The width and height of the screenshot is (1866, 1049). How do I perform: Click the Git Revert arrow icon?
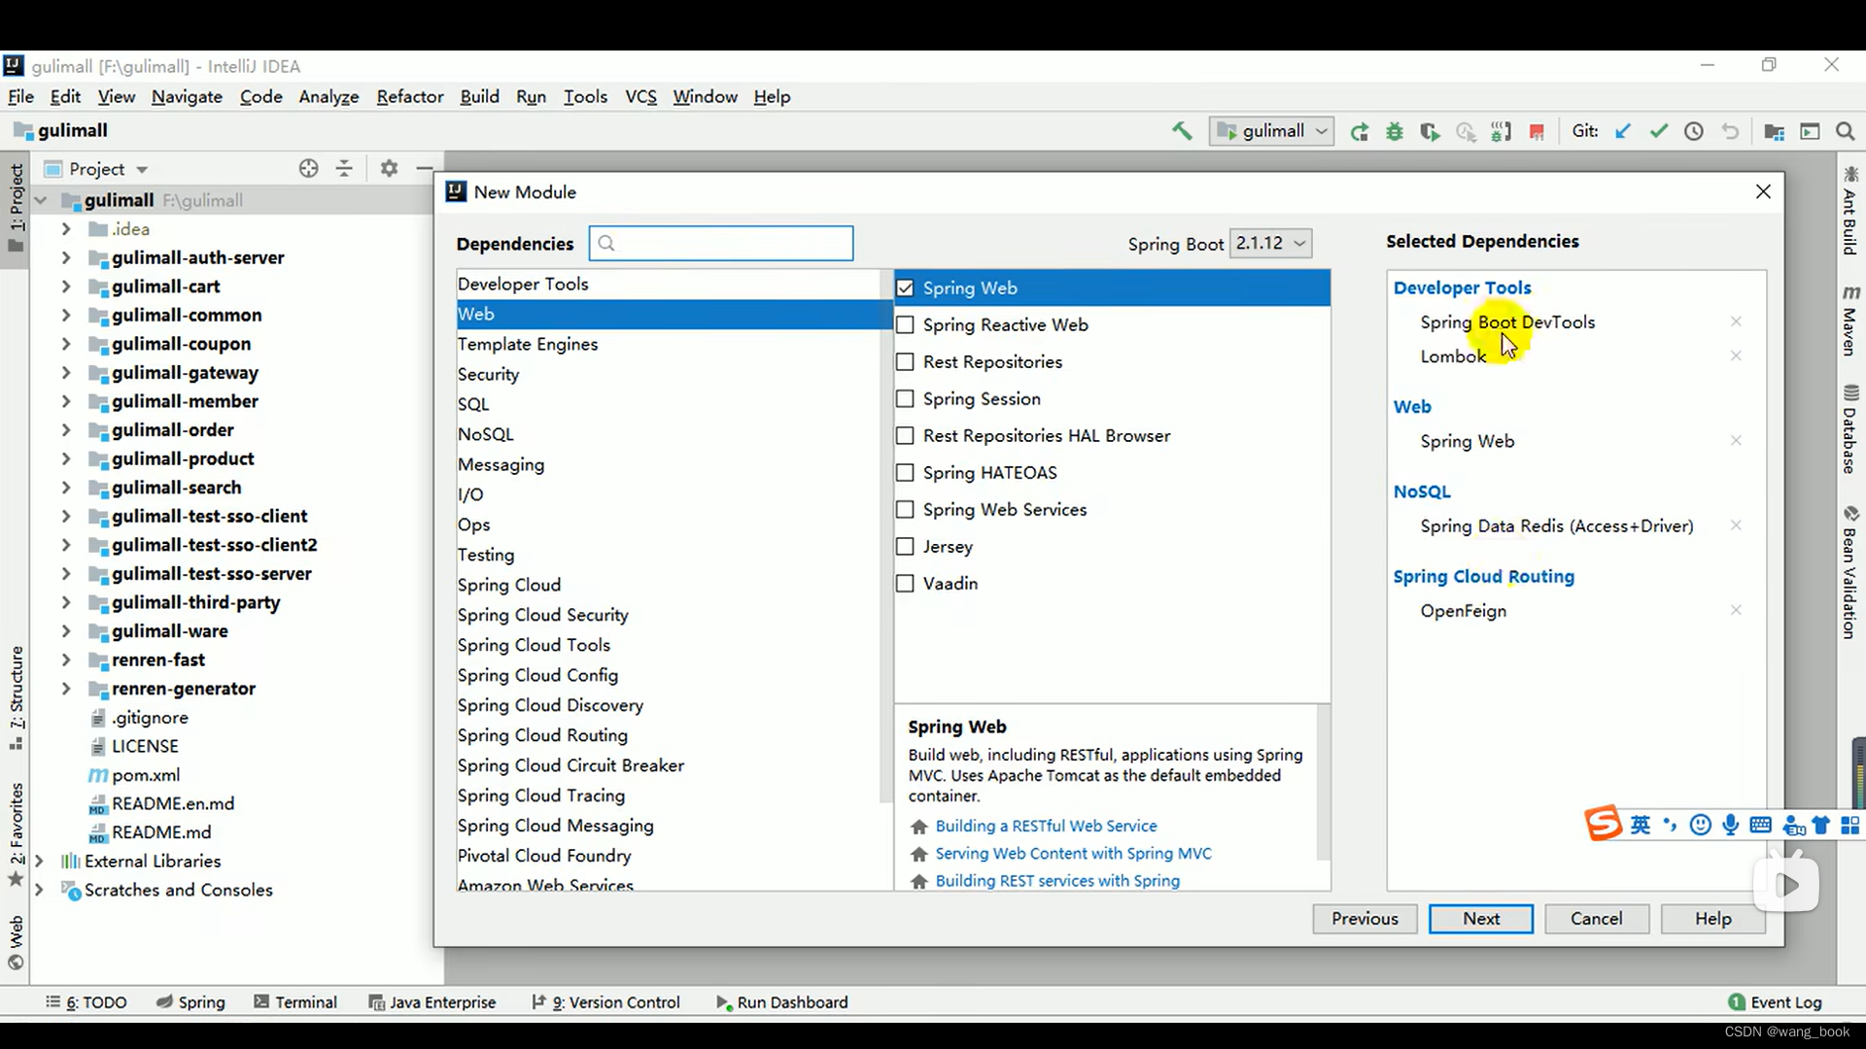coord(1730,131)
